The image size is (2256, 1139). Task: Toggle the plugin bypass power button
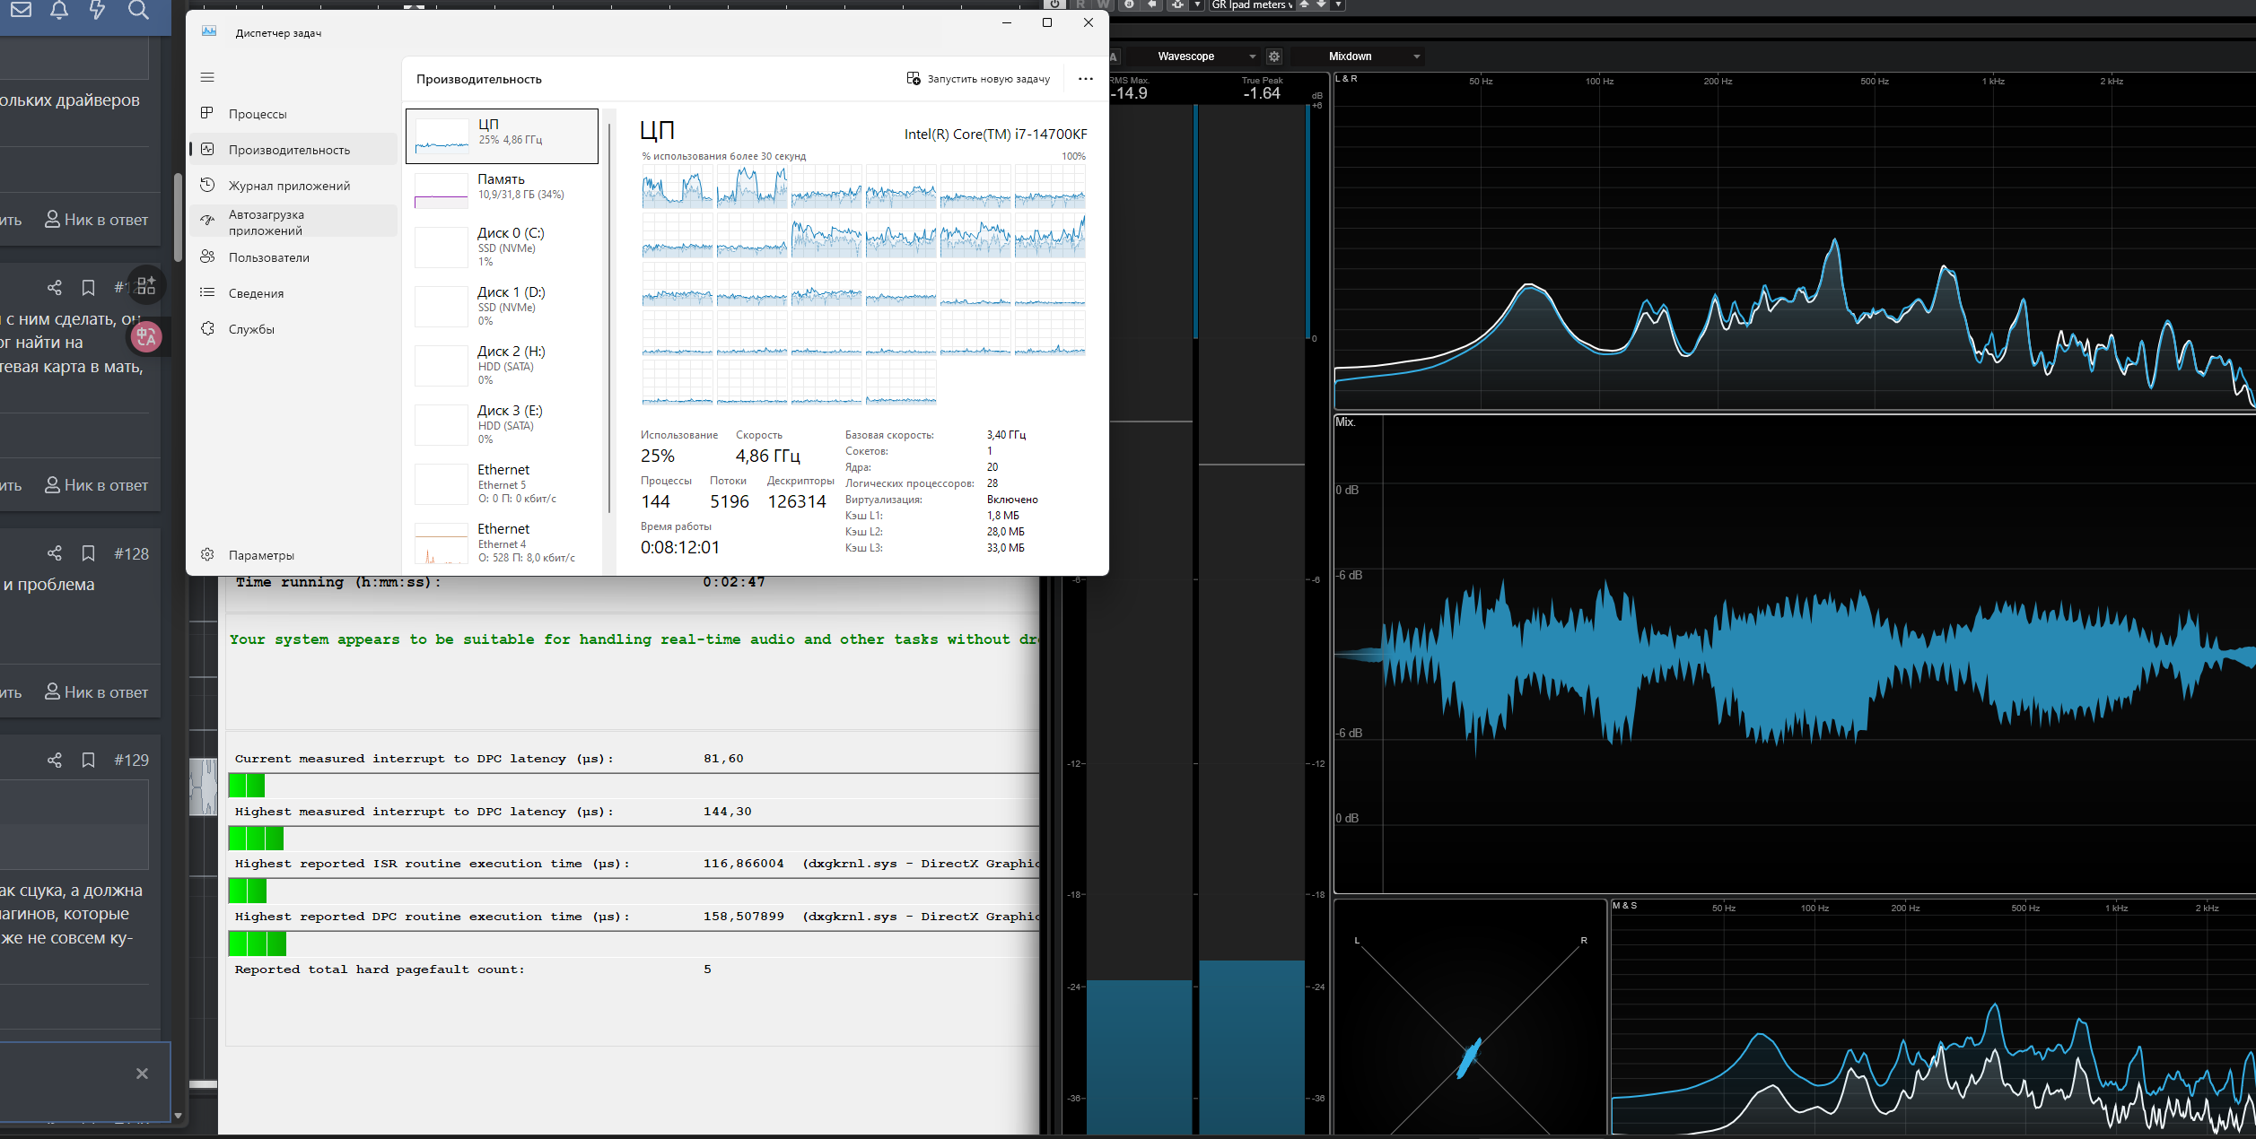click(1055, 4)
